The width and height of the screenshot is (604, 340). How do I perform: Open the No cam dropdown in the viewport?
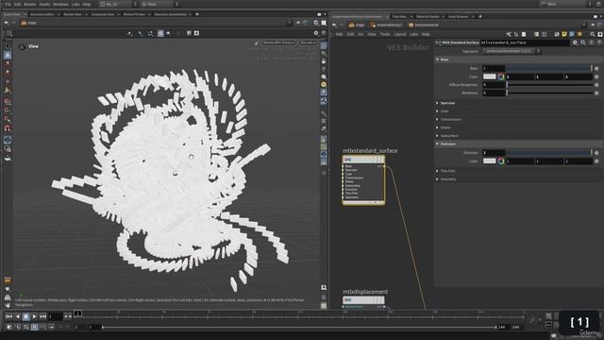[x=308, y=42]
